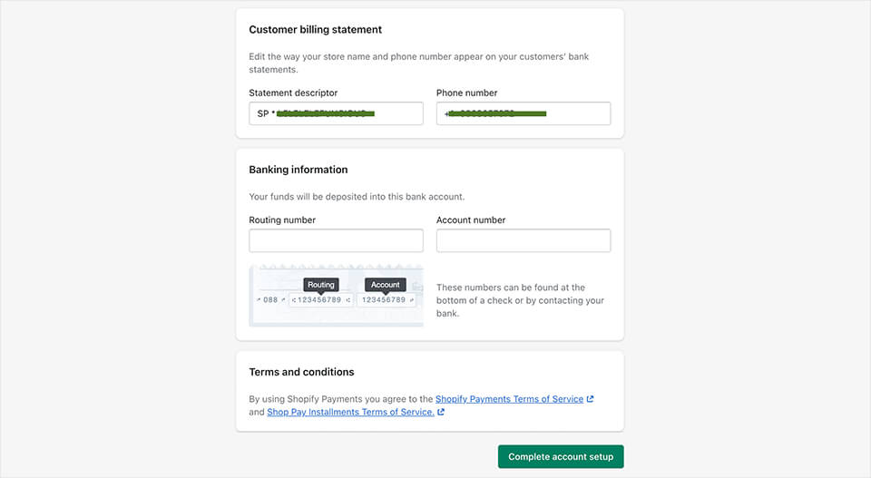This screenshot has height=478, width=871.
Task: Click the Statement descriptor input field
Action: 336,113
